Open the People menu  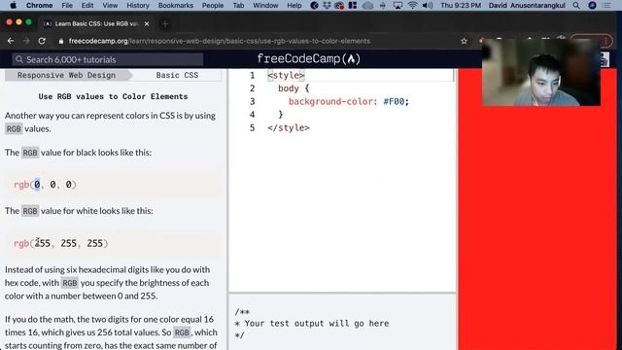coord(213,5)
